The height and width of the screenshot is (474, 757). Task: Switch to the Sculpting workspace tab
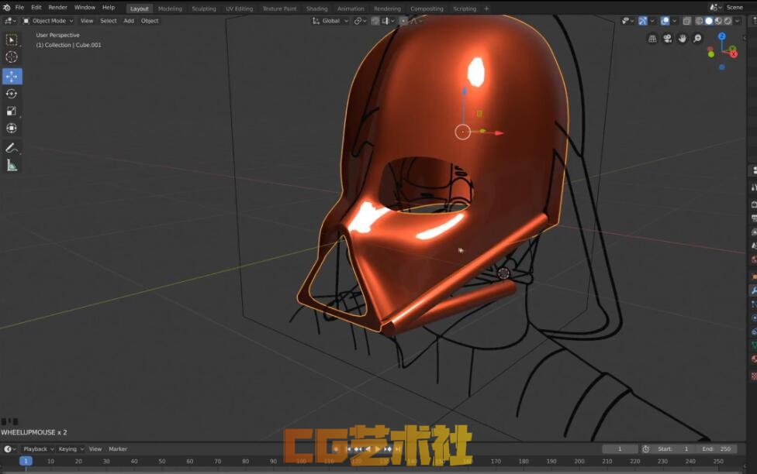[x=204, y=9]
